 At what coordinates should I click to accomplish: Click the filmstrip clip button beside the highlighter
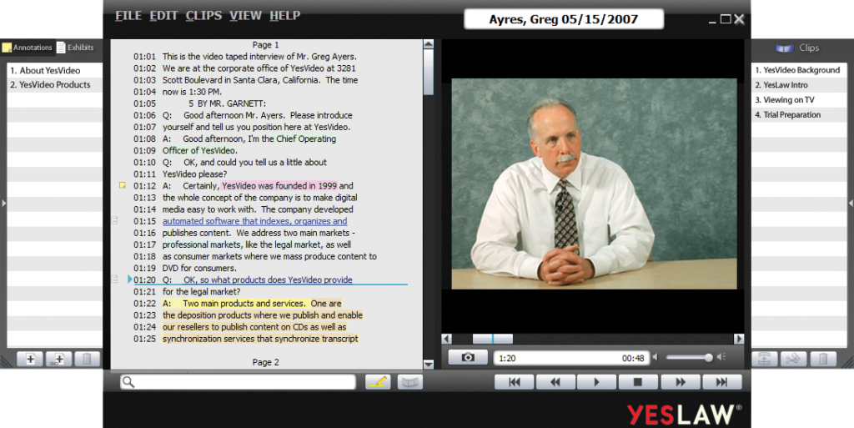[410, 382]
